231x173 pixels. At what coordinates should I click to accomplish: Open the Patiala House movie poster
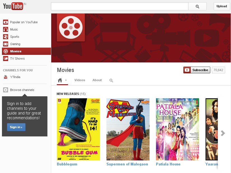point(178,129)
